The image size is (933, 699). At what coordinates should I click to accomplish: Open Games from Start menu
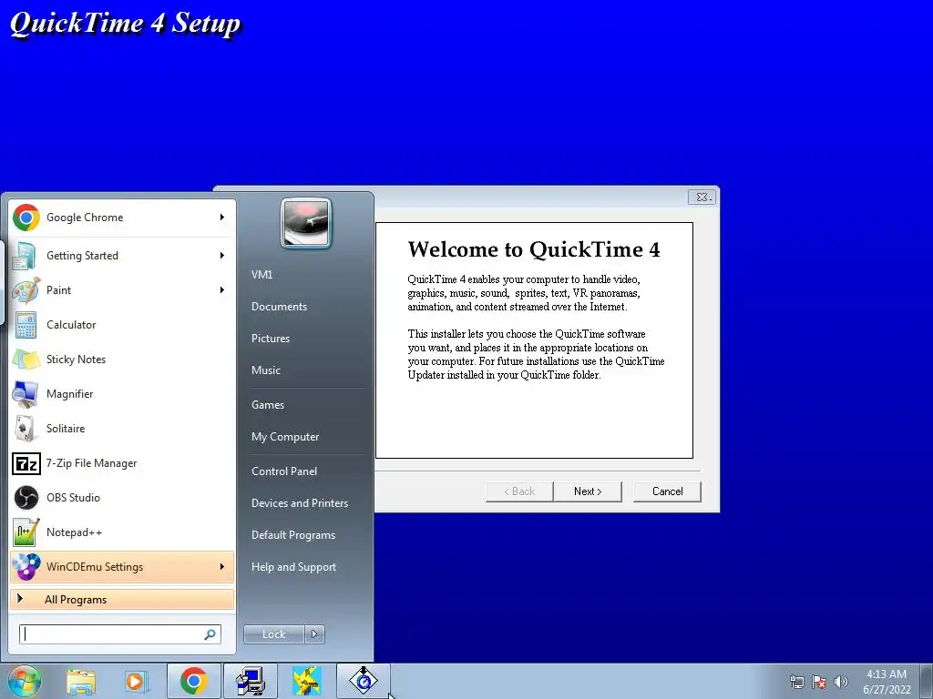point(268,405)
